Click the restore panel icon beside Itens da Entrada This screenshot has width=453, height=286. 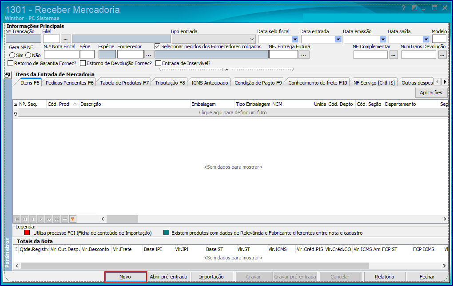(8, 75)
